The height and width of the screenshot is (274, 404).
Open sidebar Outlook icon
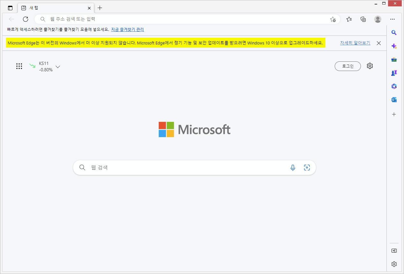pyautogui.click(x=394, y=100)
